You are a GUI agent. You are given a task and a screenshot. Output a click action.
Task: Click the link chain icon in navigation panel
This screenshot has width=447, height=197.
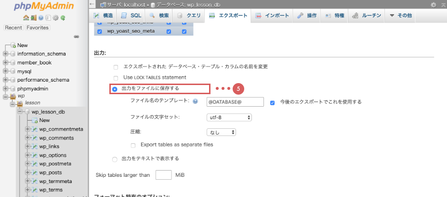click(76, 37)
